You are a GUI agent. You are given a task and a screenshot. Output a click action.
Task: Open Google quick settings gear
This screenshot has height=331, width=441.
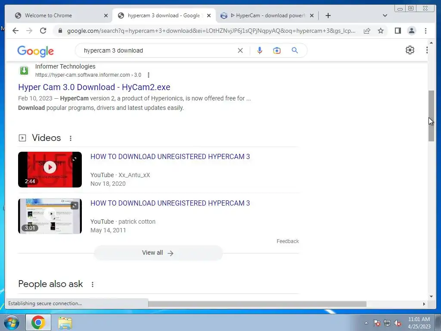point(410,50)
